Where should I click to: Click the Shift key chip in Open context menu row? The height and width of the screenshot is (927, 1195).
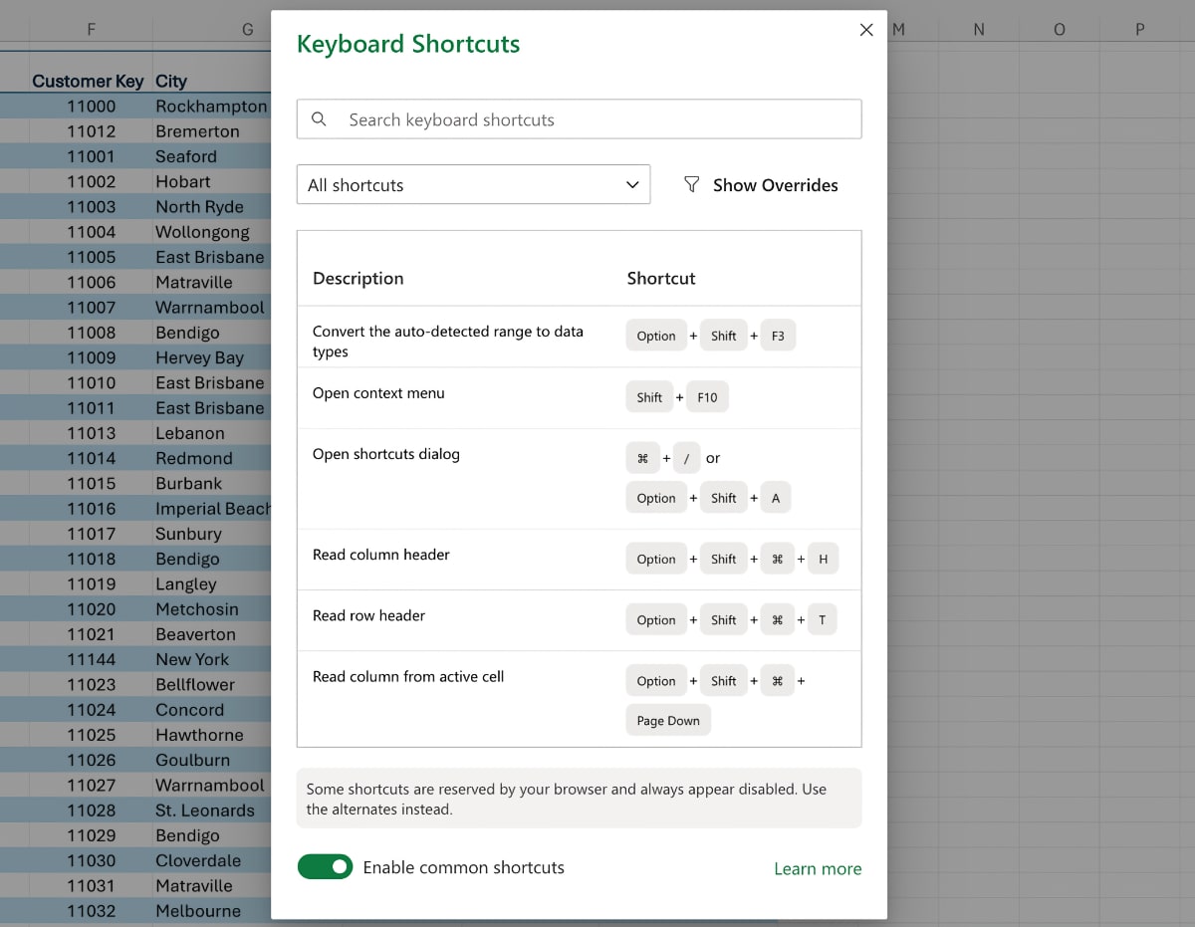[649, 396]
